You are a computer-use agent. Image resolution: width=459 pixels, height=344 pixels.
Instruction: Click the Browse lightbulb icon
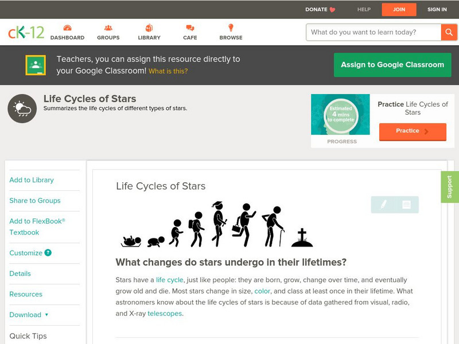[x=231, y=28]
